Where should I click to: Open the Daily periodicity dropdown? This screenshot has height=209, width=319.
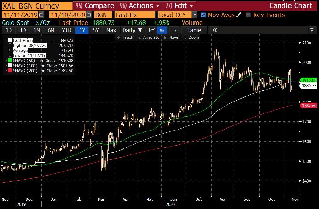(x=132, y=30)
